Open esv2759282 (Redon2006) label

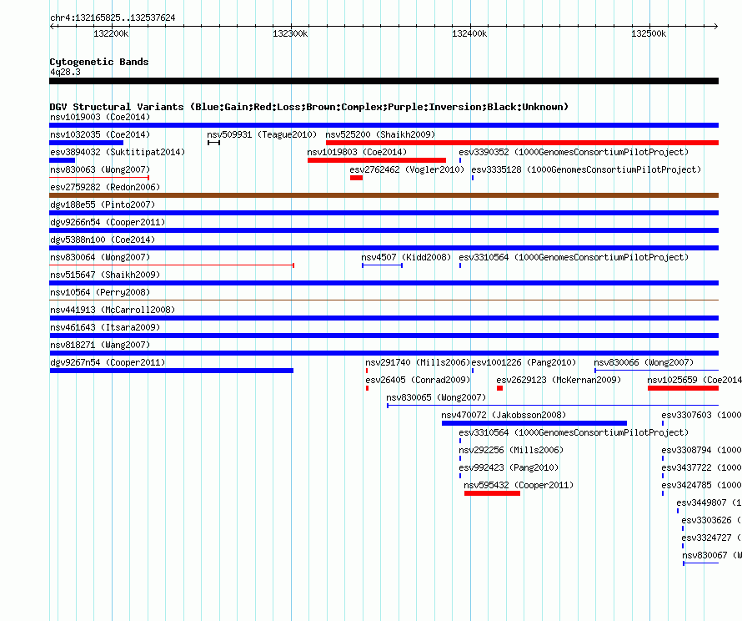coord(105,187)
